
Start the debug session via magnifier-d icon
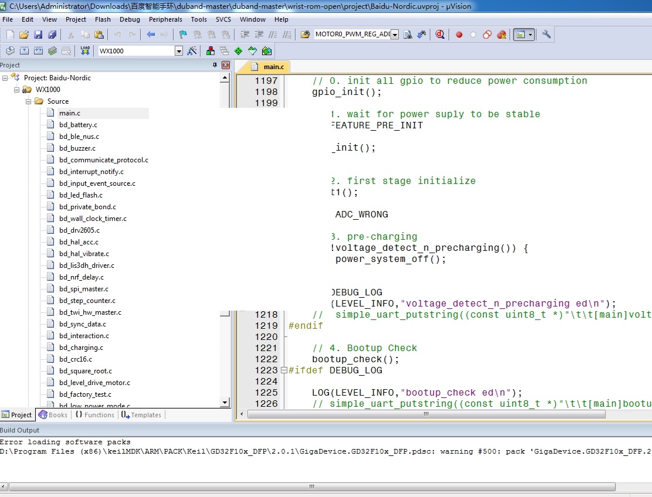tap(440, 35)
